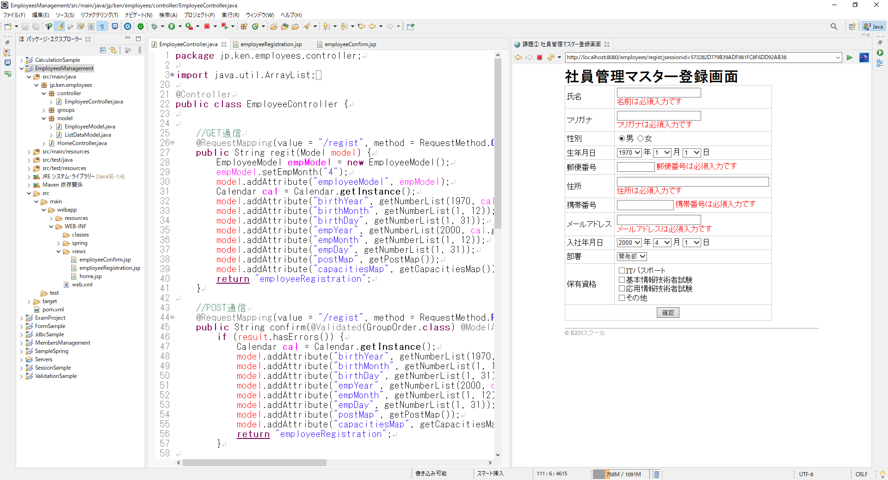Image resolution: width=888 pixels, height=480 pixels.
Task: Close the internal browser tab
Action: [x=607, y=44]
